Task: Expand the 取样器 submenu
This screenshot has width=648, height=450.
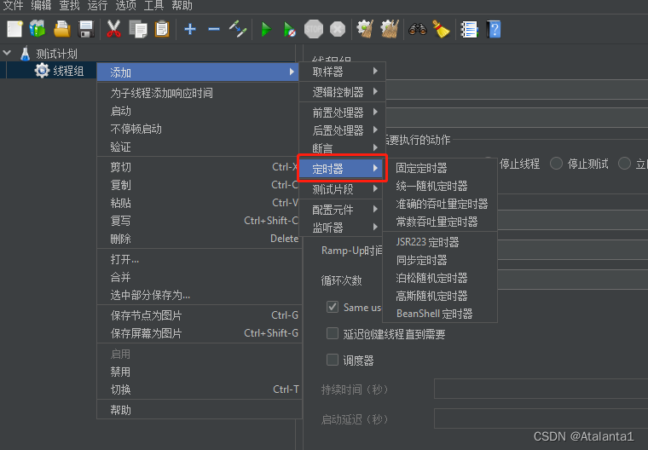Action: point(342,72)
